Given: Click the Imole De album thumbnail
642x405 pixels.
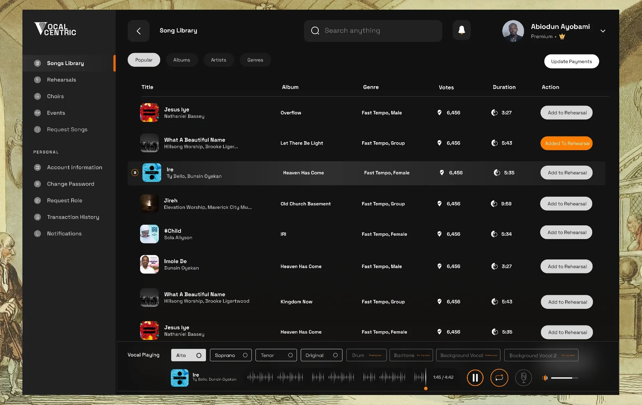Looking at the screenshot, I should (149, 264).
